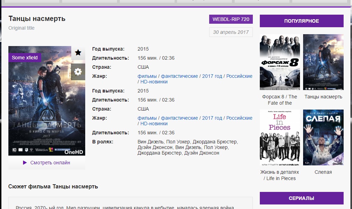Open the Форсаж 8 poster thumbnail
The height and width of the screenshot is (209, 352).
coord(280,62)
